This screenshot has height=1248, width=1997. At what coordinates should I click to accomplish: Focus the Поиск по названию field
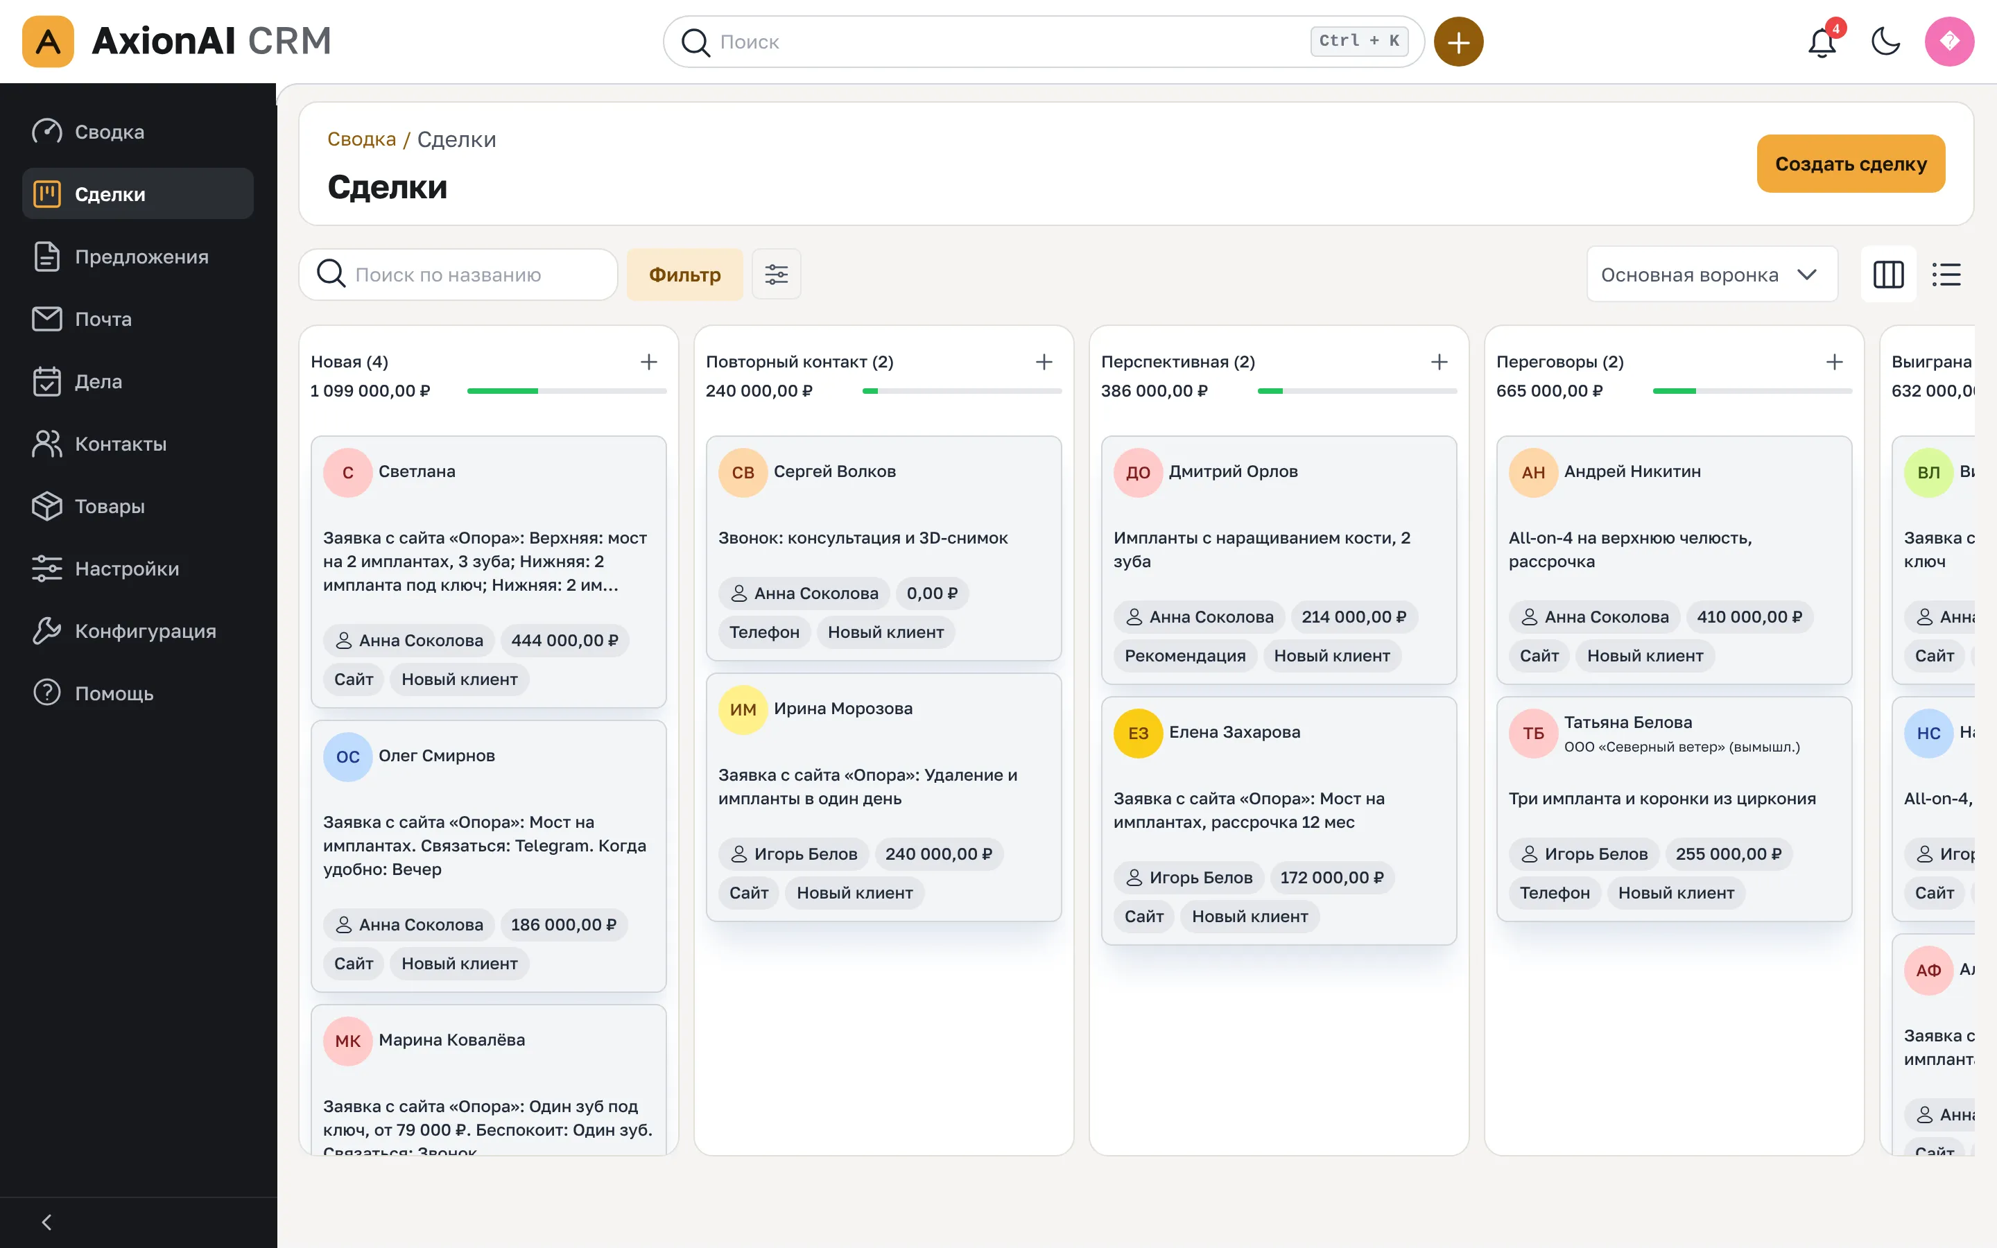(x=458, y=274)
